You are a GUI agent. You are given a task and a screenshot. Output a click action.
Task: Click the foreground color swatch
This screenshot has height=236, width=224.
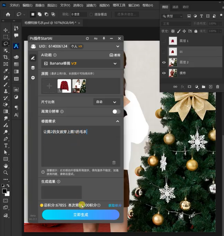(5, 191)
